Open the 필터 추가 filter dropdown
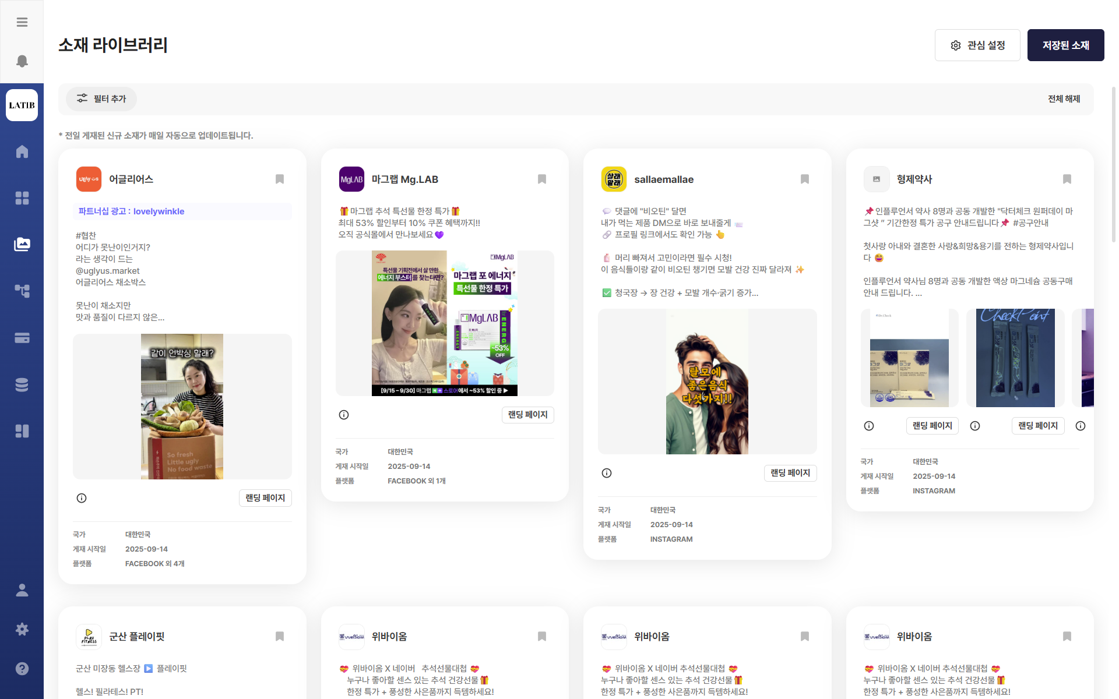The height and width of the screenshot is (699, 1119). click(x=101, y=99)
